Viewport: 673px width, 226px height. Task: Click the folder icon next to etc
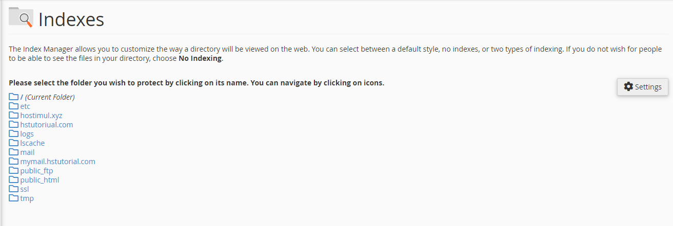[14, 106]
